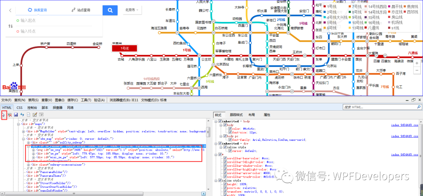The height and width of the screenshot is (196, 423).
Task: Click the save HTML floppy disk icon
Action: pyautogui.click(x=16, y=115)
